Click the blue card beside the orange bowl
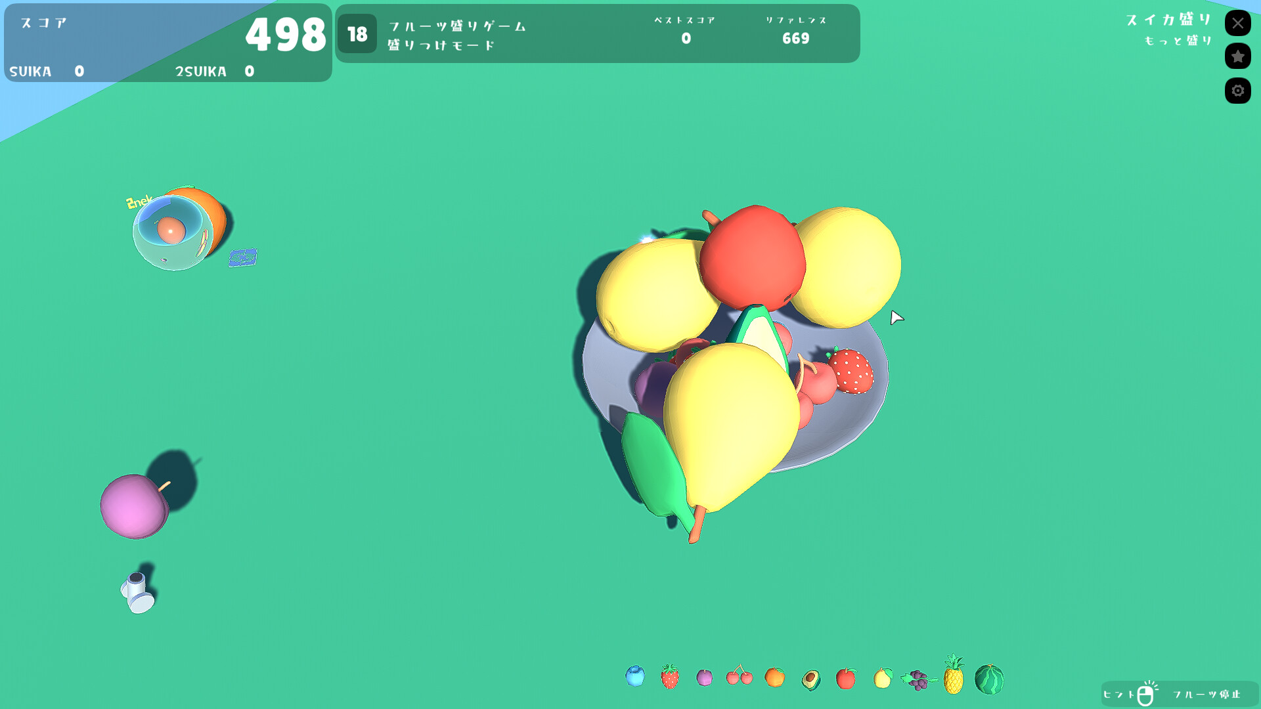The width and height of the screenshot is (1261, 709). [x=242, y=257]
